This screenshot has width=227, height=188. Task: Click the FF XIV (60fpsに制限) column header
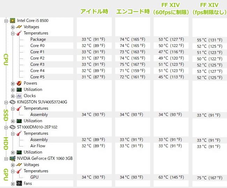coord(171,9)
